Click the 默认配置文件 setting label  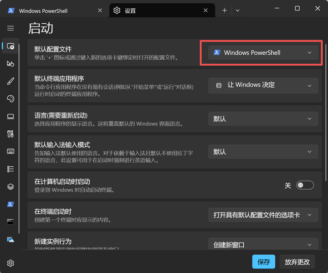tap(53, 49)
